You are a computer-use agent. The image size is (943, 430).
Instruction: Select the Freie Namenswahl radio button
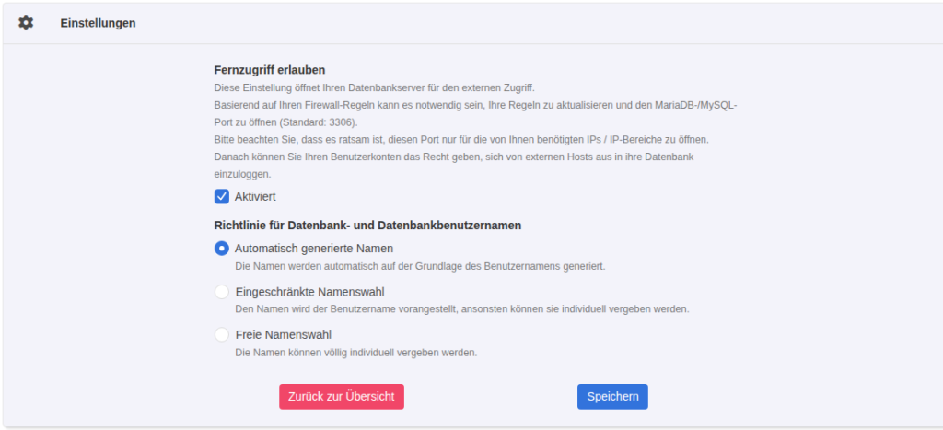click(x=222, y=335)
